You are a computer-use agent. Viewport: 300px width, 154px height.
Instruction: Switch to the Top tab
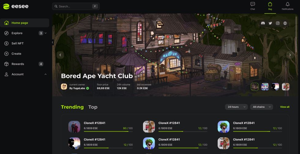pyautogui.click(x=93, y=107)
